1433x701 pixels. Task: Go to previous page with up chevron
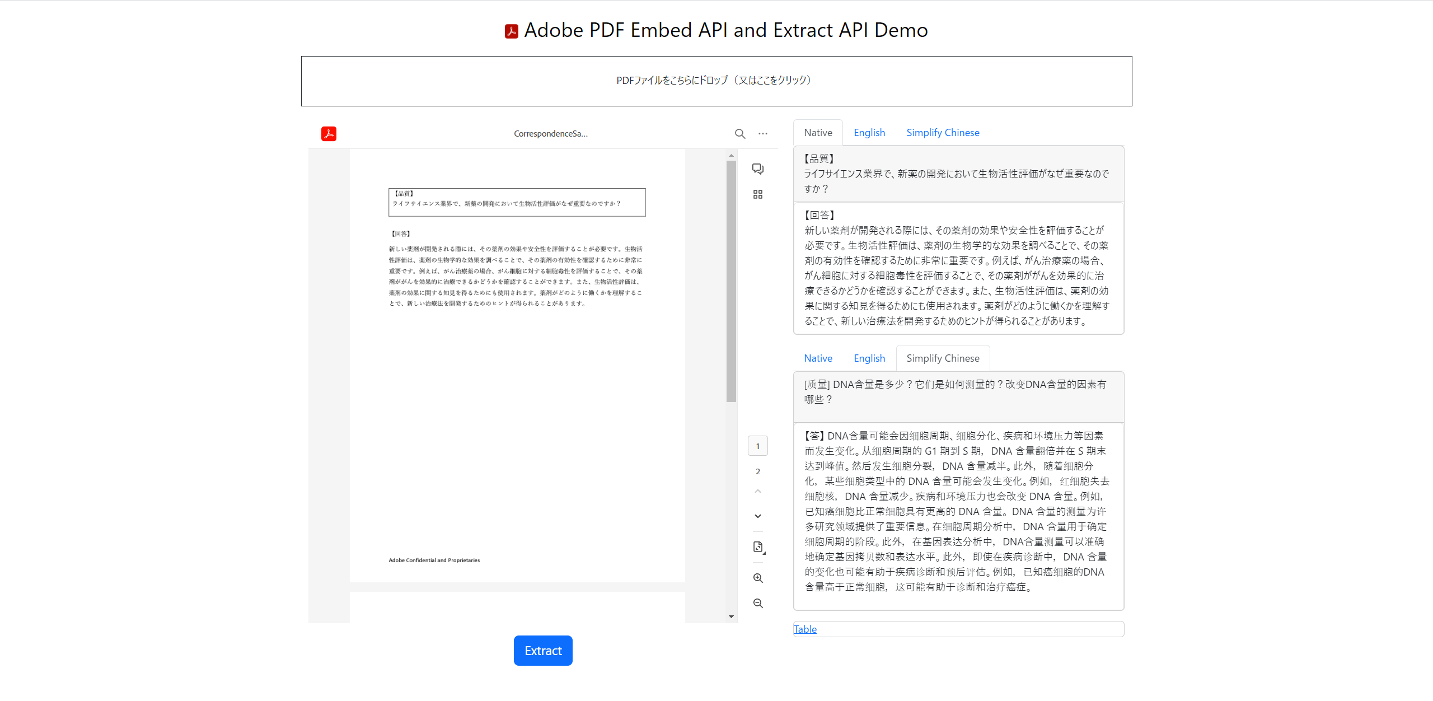tap(758, 491)
